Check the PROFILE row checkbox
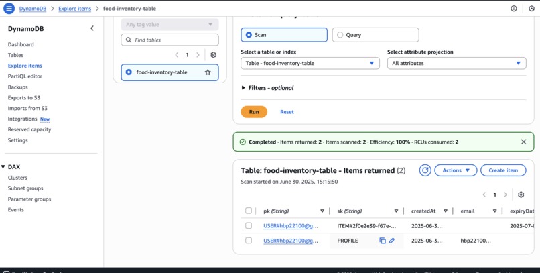540x273 pixels. pos(249,241)
